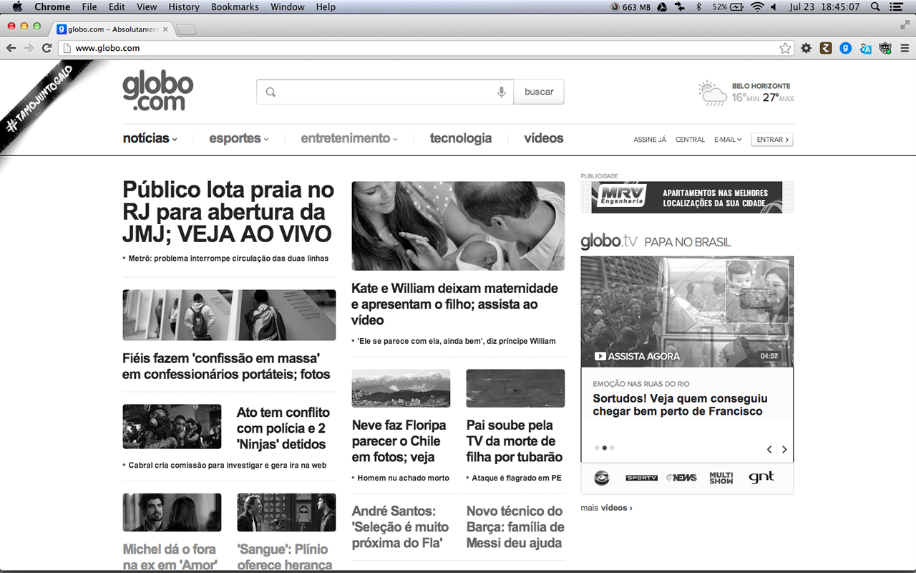The width and height of the screenshot is (916, 573).
Task: Click the globo.com logo
Action: click(x=157, y=90)
